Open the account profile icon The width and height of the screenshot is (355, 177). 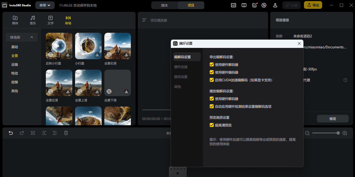275,5
